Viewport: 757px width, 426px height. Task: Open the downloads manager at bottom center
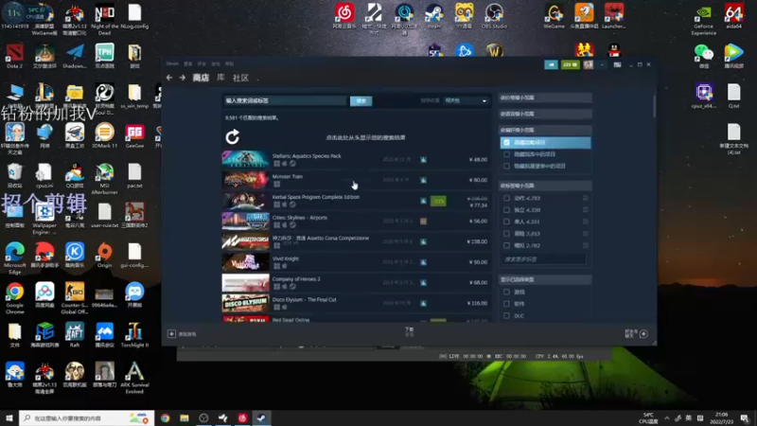coord(410,331)
